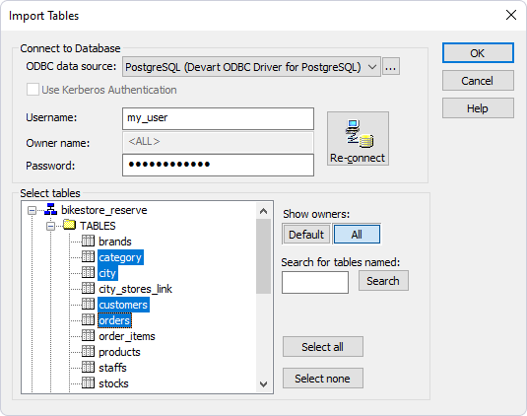Screen dimensions: 527x416
Task: Click the table icon beside stocks
Action: click(x=88, y=383)
